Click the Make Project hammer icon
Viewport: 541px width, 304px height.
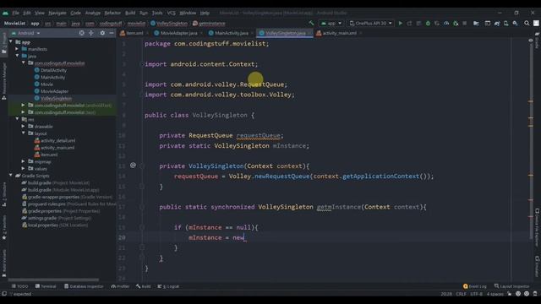[311, 23]
